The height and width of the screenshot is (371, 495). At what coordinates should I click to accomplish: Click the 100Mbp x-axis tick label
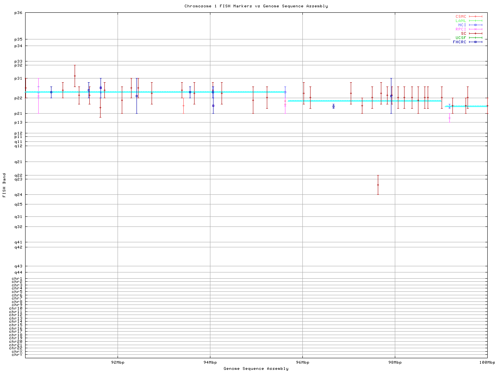[x=487, y=362]
